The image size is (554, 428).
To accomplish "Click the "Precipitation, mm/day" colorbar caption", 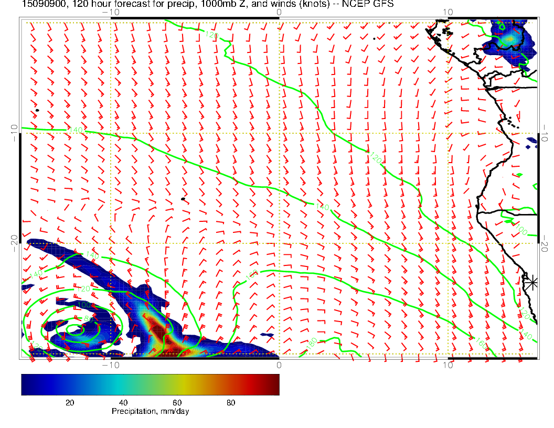I will click(150, 412).
